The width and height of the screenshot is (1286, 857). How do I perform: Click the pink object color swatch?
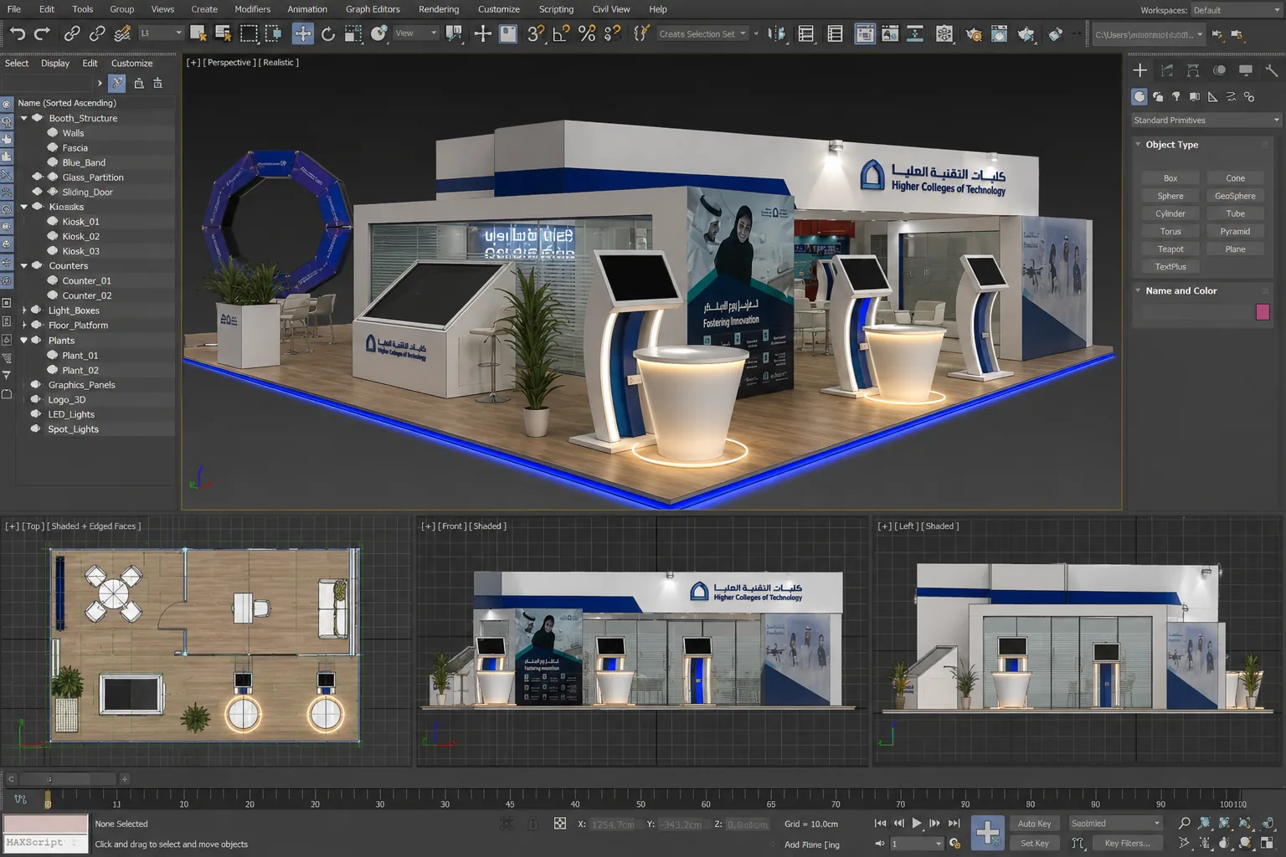tap(1263, 312)
